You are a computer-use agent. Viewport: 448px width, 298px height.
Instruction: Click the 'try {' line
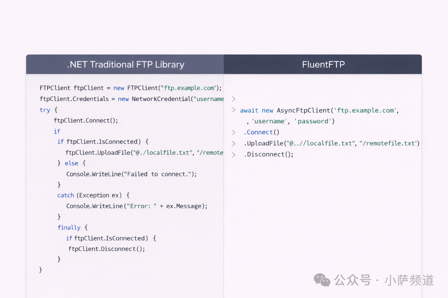[x=49, y=110]
